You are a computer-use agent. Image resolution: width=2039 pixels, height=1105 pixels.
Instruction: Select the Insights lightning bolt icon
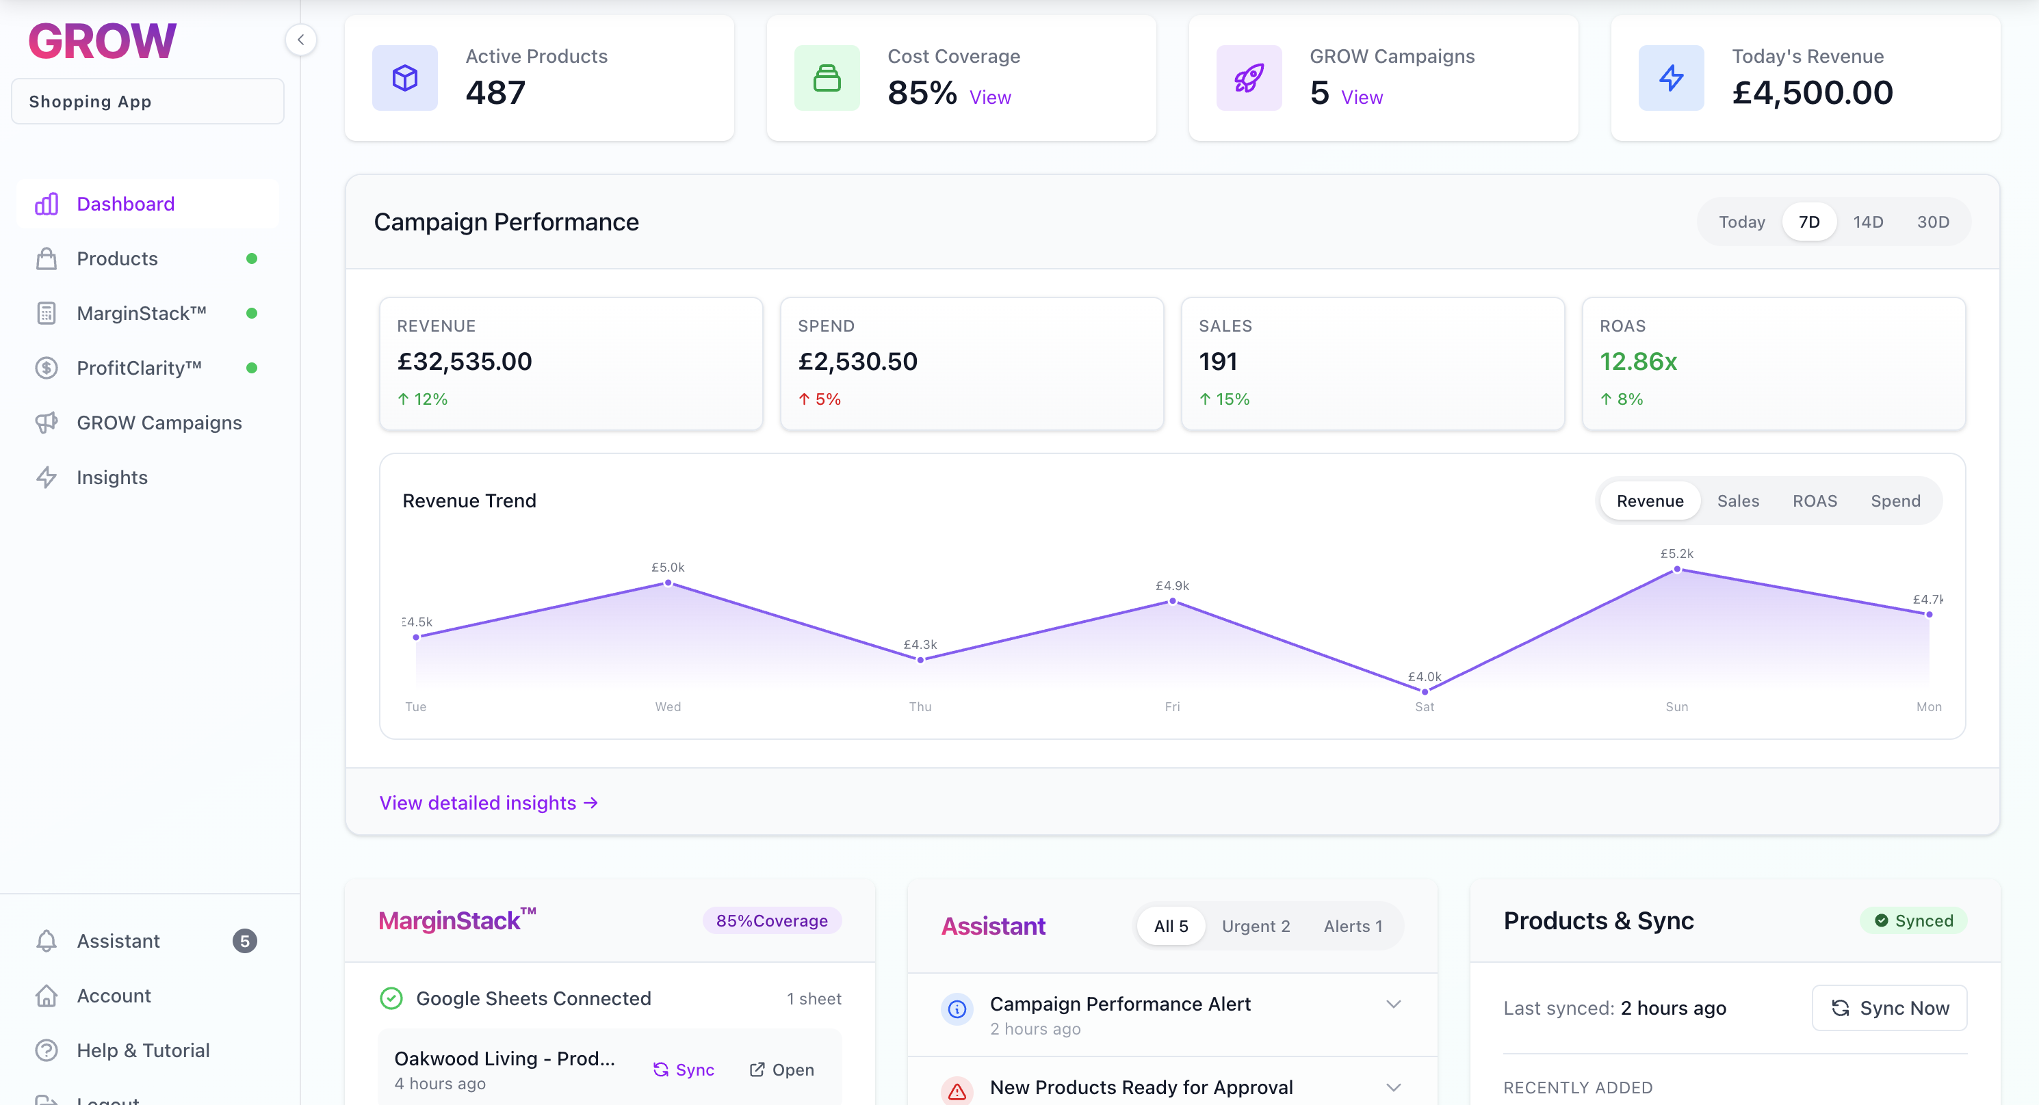coord(47,477)
